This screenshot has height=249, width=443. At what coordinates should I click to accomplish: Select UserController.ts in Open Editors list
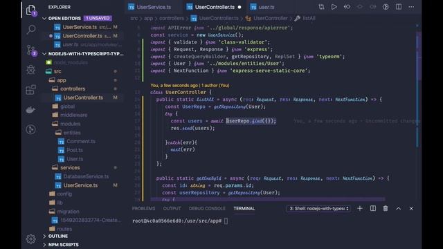point(82,36)
